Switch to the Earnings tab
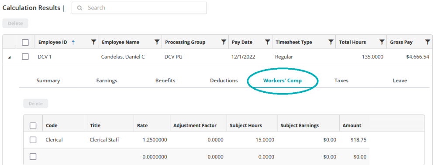 pyautogui.click(x=107, y=81)
